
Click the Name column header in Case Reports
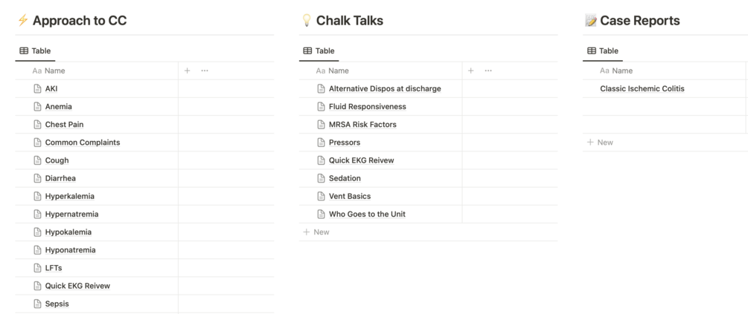[x=621, y=71]
